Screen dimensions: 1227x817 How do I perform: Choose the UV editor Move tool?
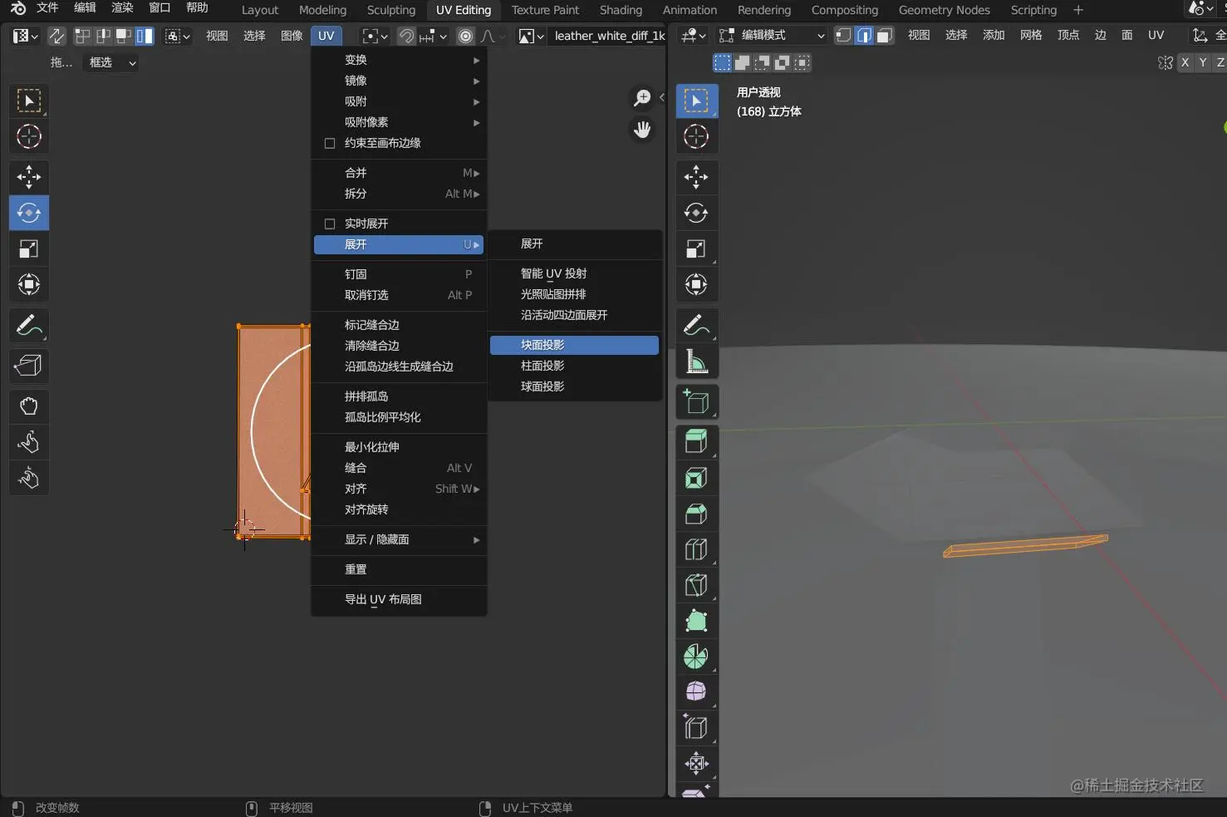(x=29, y=176)
